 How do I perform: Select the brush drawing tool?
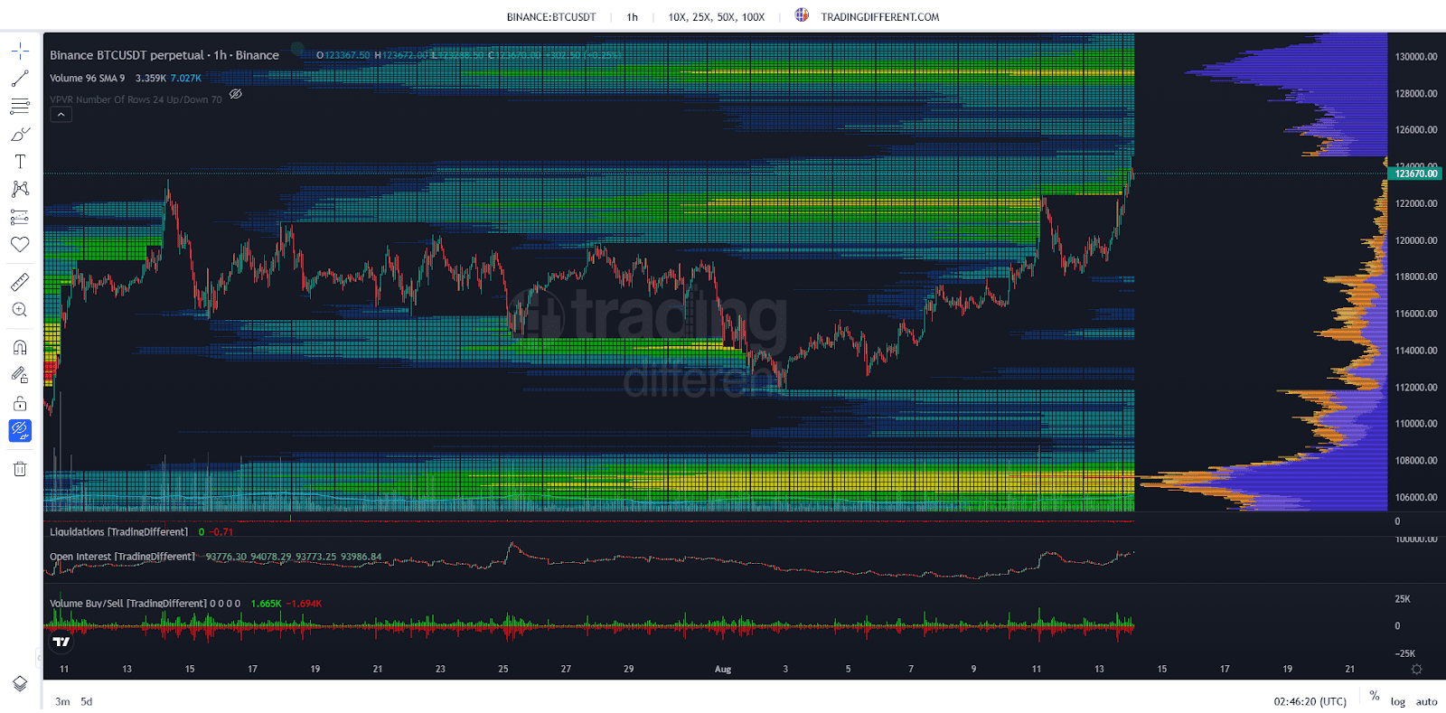[20, 135]
